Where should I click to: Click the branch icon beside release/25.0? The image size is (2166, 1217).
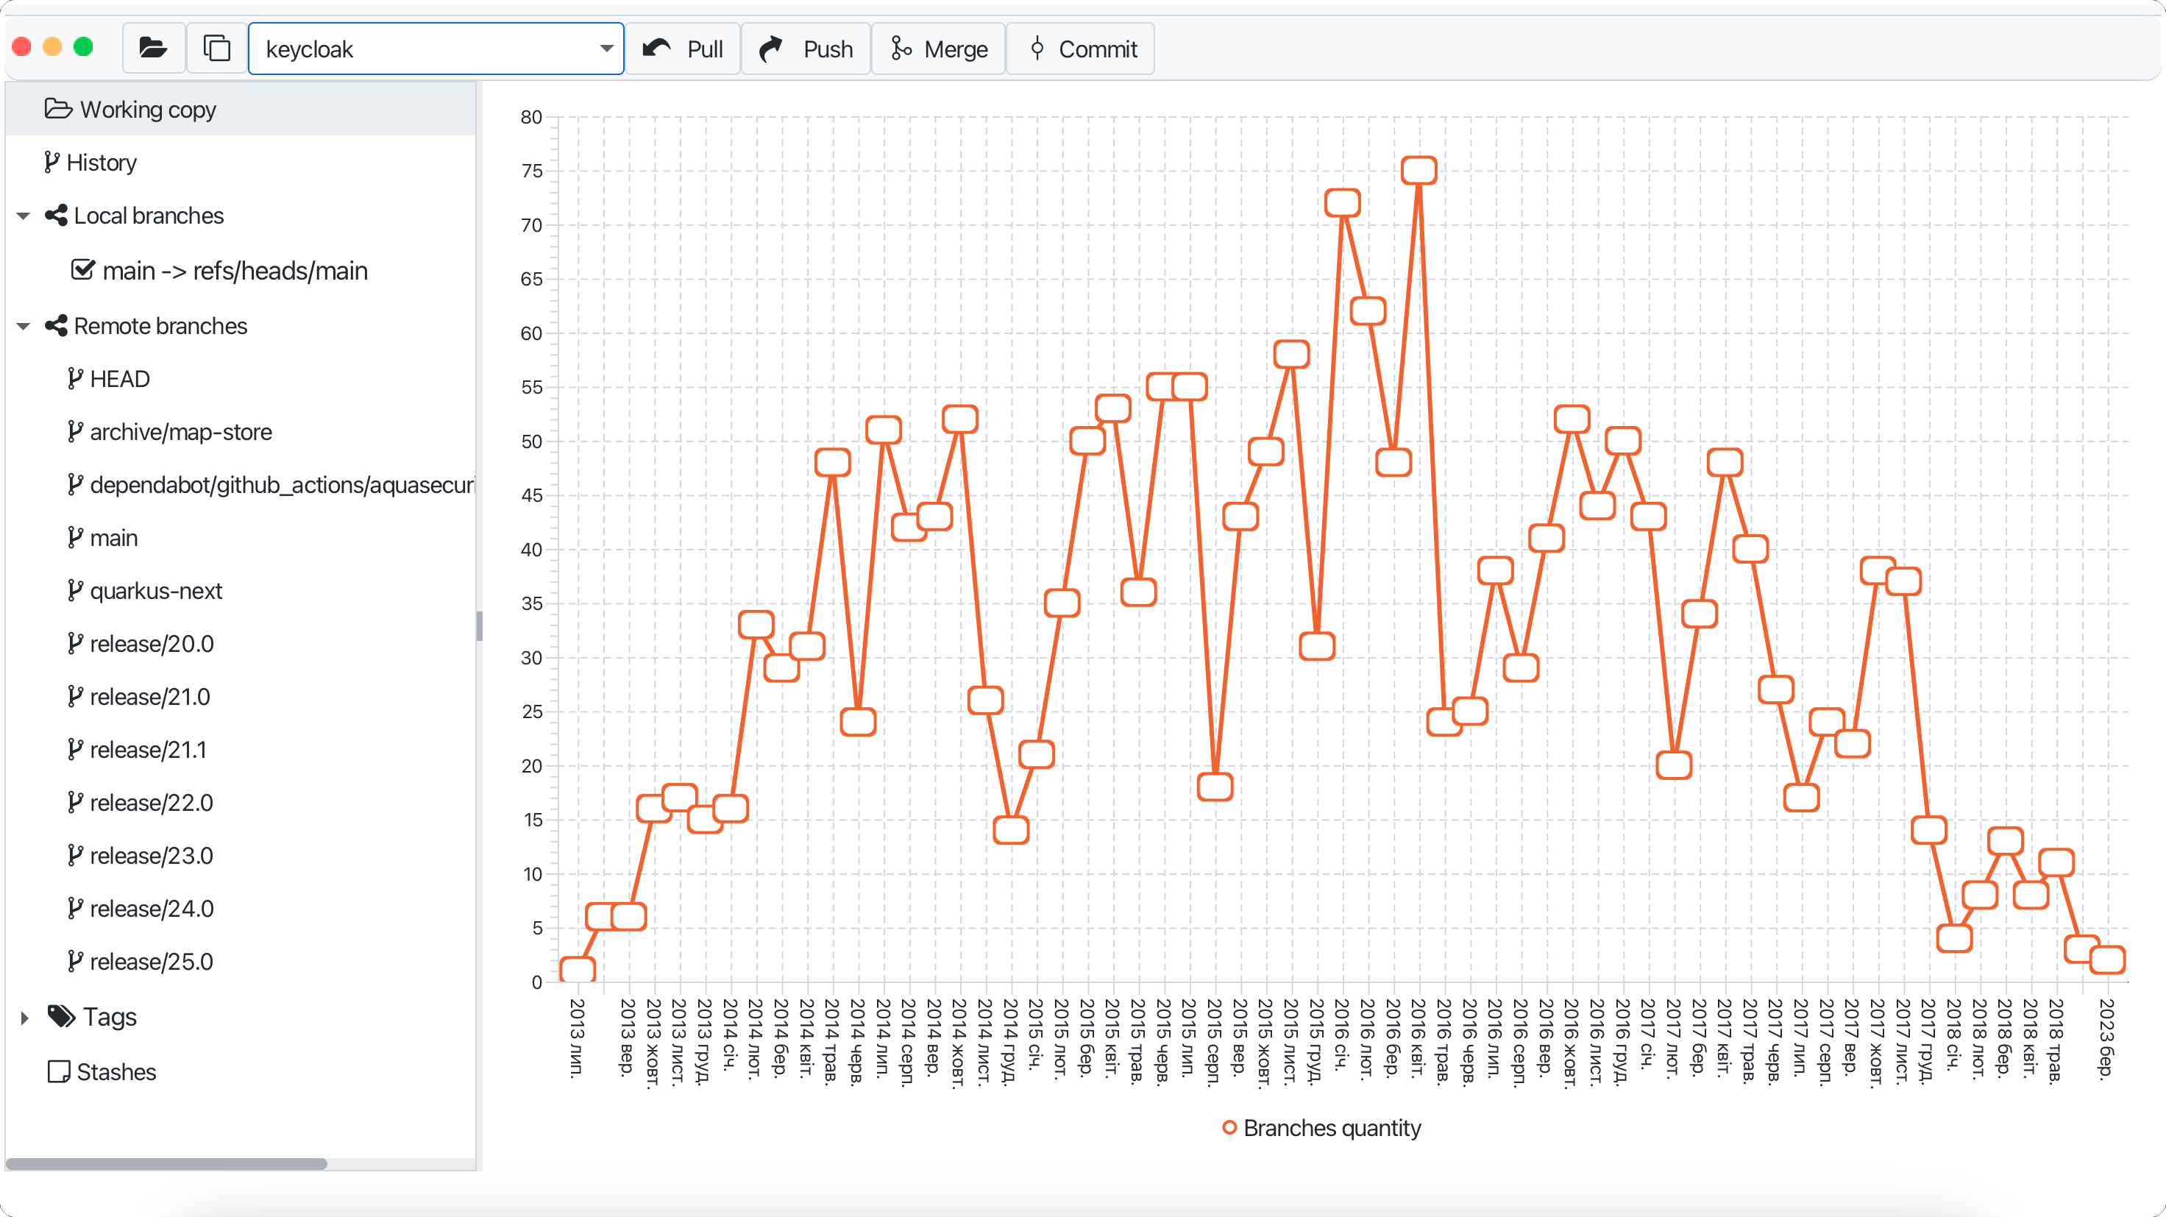[x=75, y=962]
